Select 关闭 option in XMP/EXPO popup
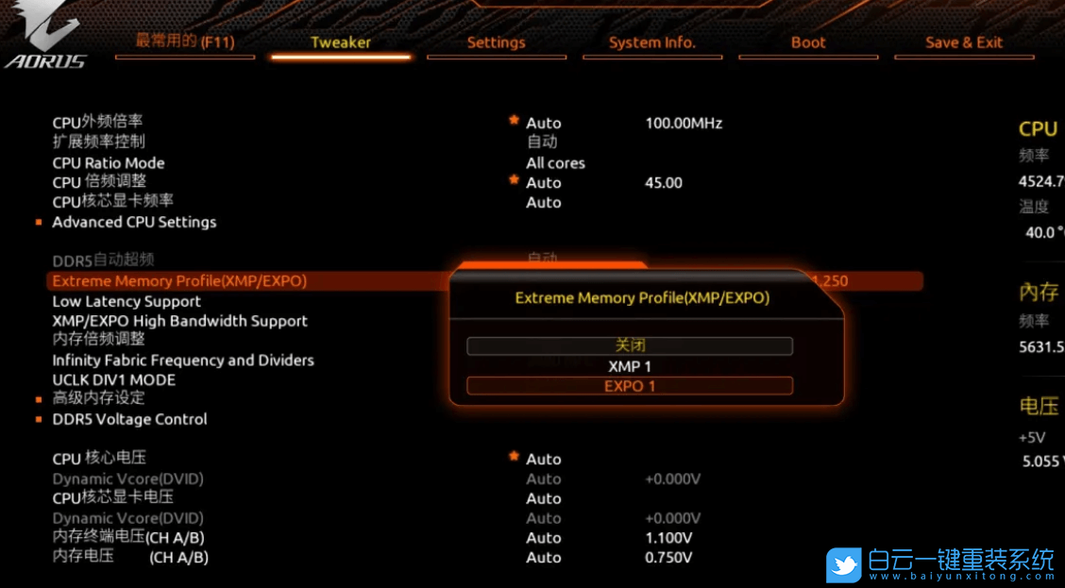 coord(630,346)
